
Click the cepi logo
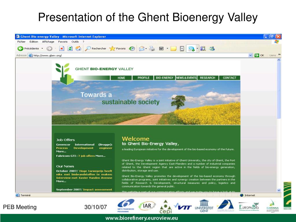pos(166,207)
